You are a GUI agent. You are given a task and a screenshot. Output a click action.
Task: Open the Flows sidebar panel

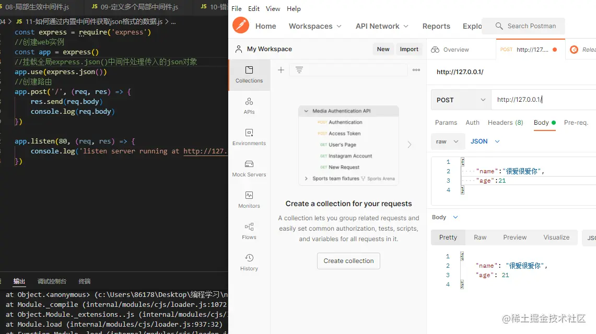coord(249,231)
